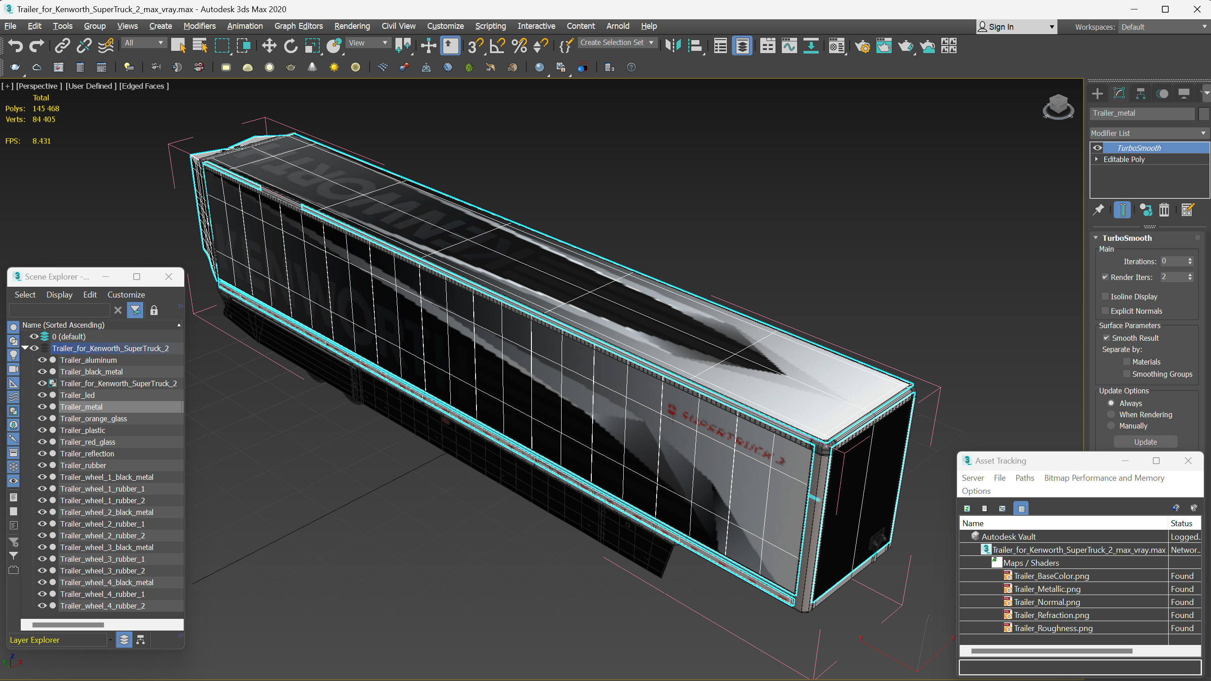Open the Modifiers menu
Viewport: 1211px width, 681px height.
(200, 26)
